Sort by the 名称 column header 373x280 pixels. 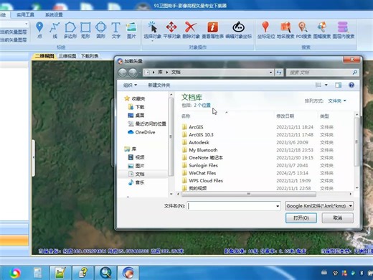186,116
